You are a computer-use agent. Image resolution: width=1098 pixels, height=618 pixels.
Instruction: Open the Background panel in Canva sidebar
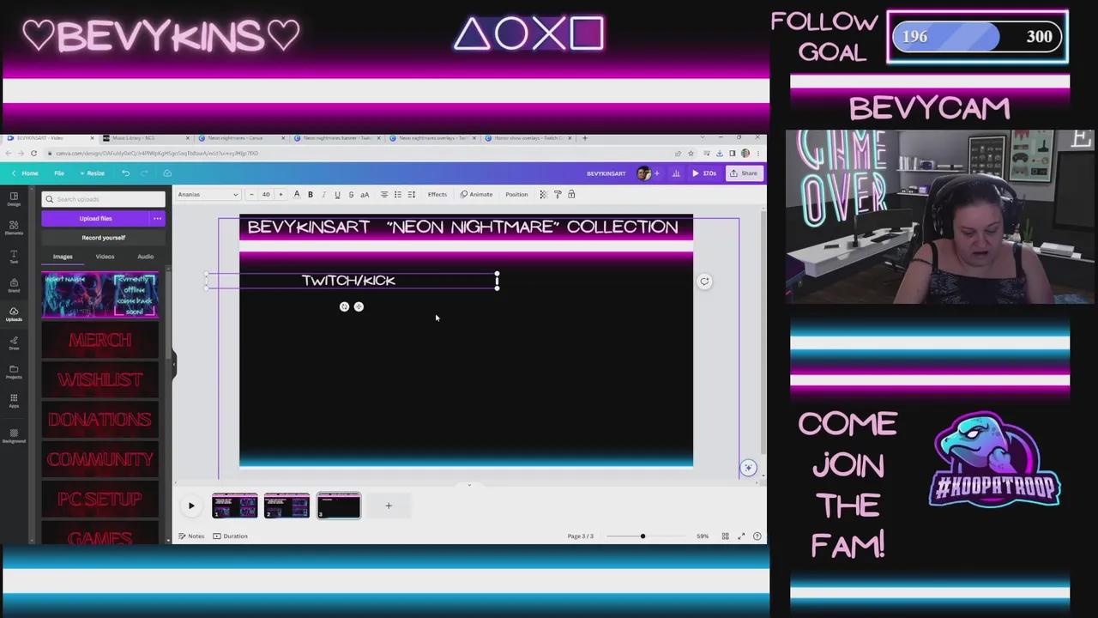click(14, 435)
